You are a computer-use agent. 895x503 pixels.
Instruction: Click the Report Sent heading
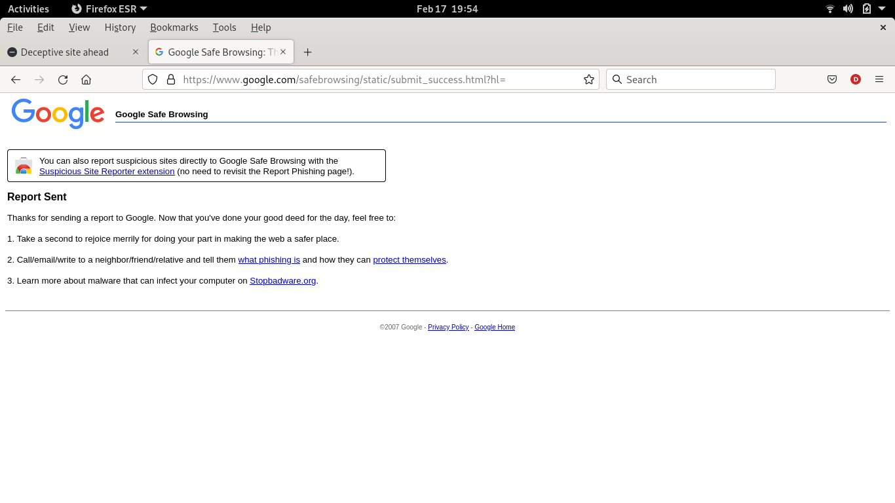point(37,197)
